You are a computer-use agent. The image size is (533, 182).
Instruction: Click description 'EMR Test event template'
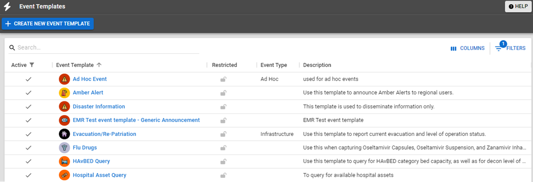pos(333,120)
